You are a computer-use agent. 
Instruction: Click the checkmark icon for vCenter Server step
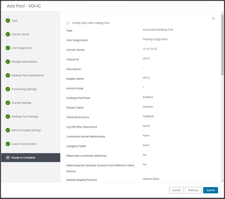pos(8,34)
